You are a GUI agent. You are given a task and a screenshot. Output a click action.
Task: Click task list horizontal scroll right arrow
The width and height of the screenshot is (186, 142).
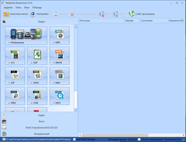(184, 135)
